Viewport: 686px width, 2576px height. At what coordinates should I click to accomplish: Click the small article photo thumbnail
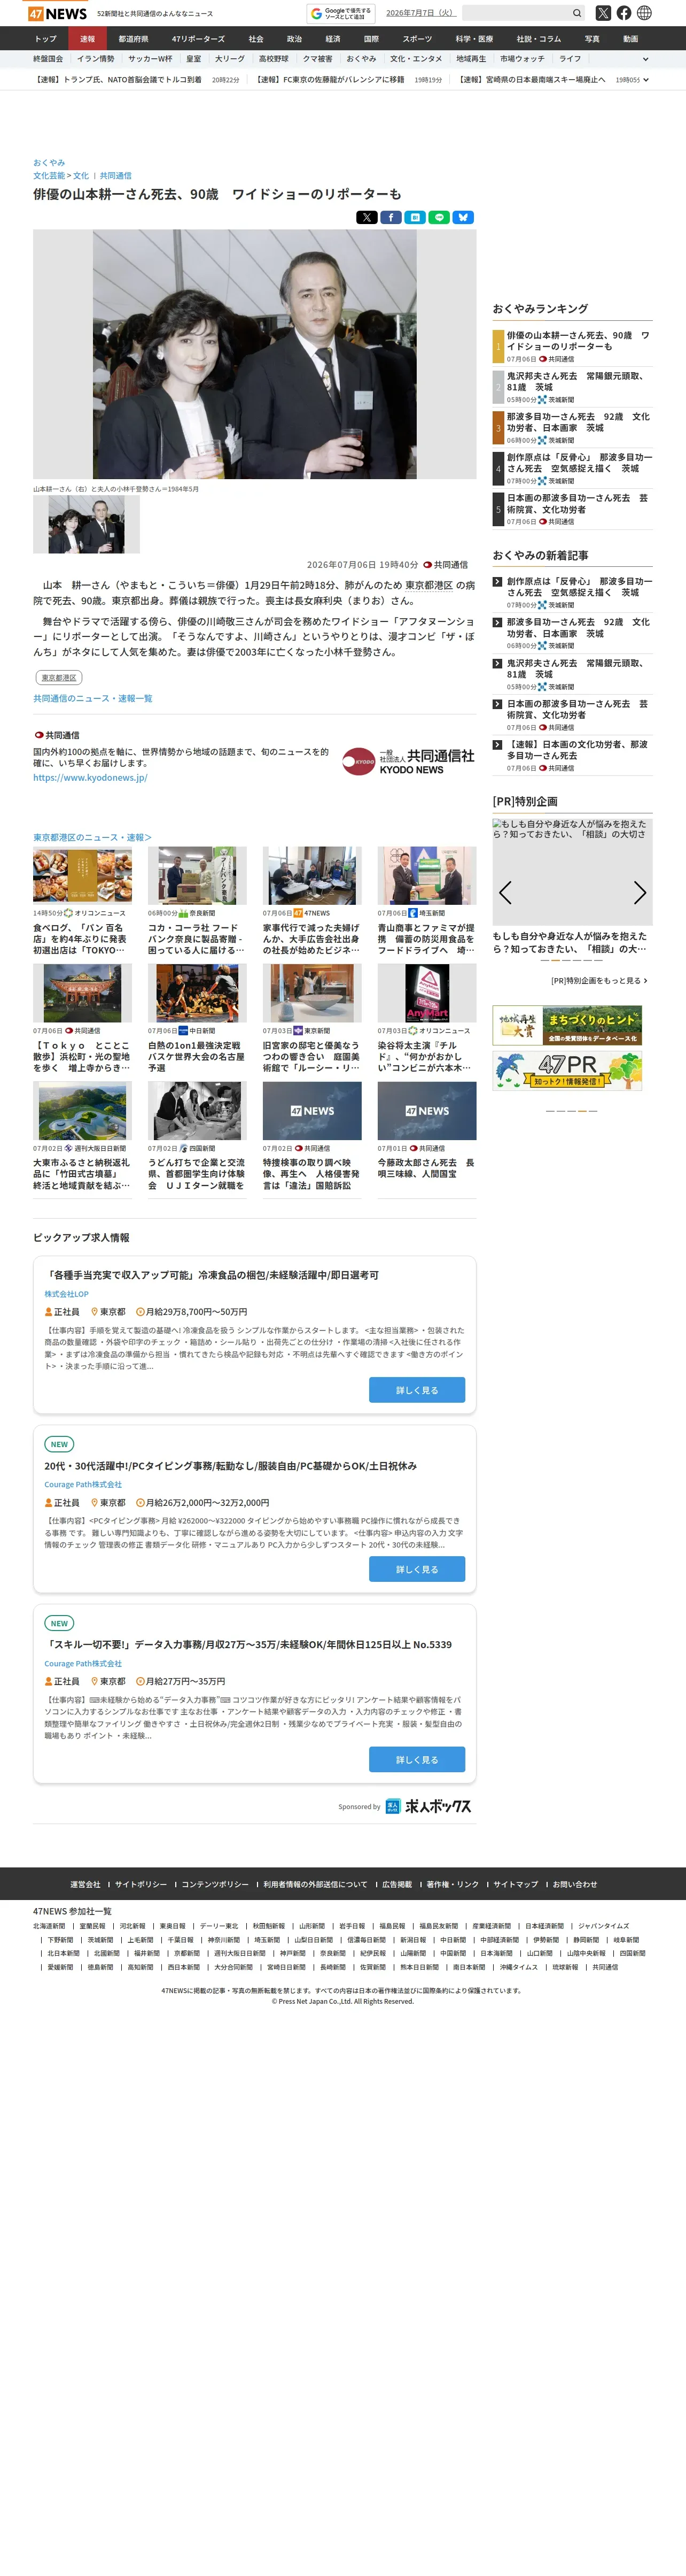click(x=86, y=525)
